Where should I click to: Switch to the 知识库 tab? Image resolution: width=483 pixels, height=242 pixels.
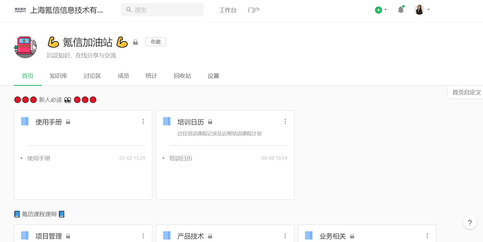pyautogui.click(x=59, y=76)
